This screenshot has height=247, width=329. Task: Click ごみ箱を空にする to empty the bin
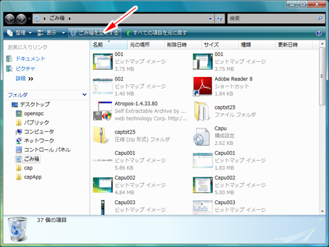(95, 33)
